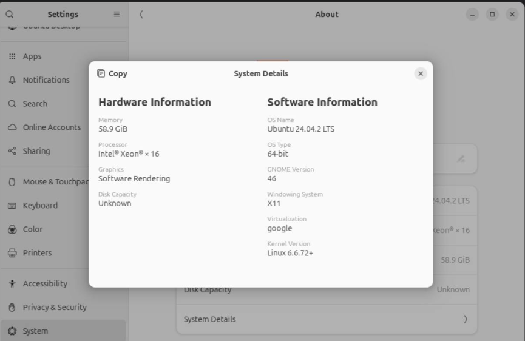
Task: Click the Copy button in System Details
Action: 112,73
